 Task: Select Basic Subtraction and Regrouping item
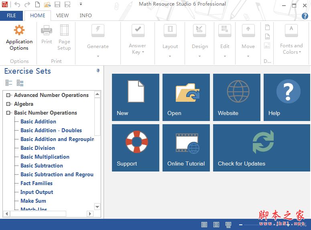pos(57,175)
